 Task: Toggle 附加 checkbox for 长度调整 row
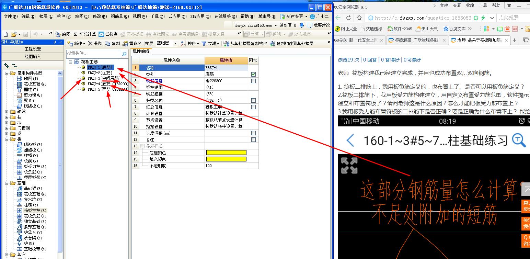pos(253,133)
